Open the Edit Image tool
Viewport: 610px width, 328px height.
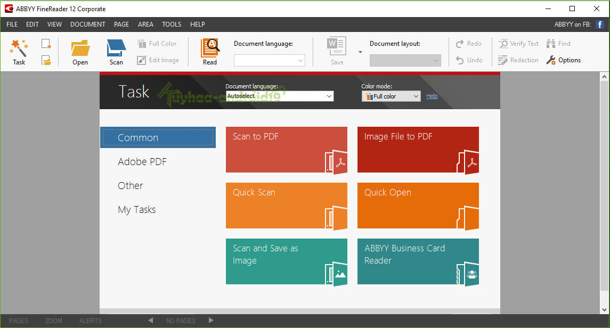(158, 60)
